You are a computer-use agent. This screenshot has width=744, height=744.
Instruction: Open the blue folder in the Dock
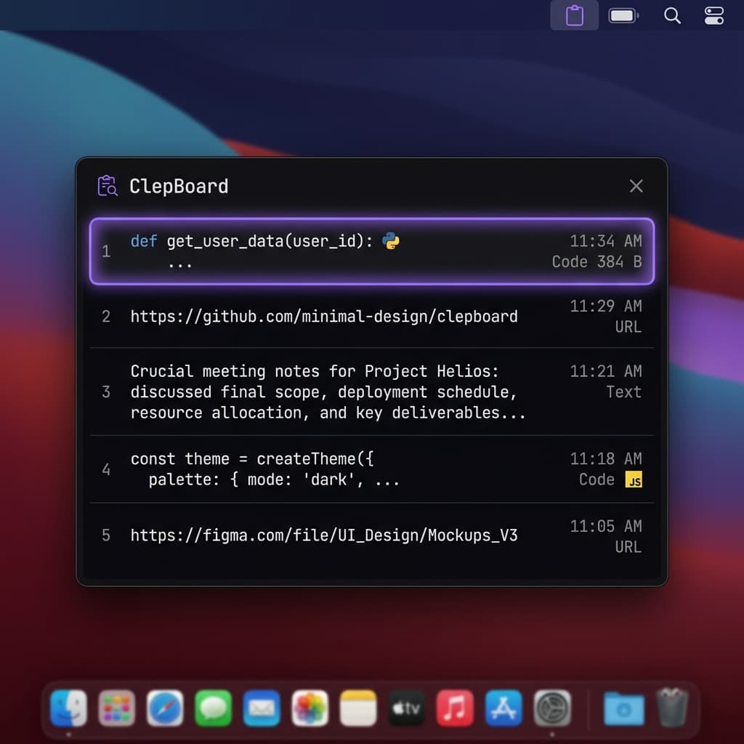pyautogui.click(x=624, y=708)
